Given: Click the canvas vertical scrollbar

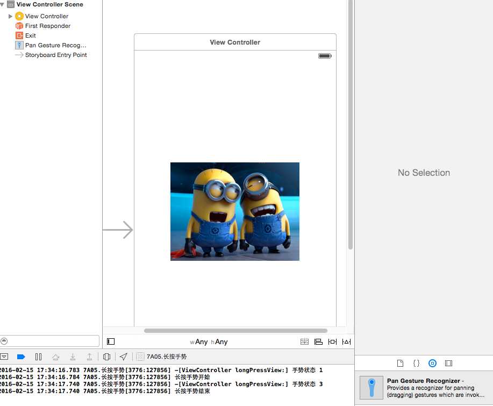Looking at the screenshot, I should (350, 125).
